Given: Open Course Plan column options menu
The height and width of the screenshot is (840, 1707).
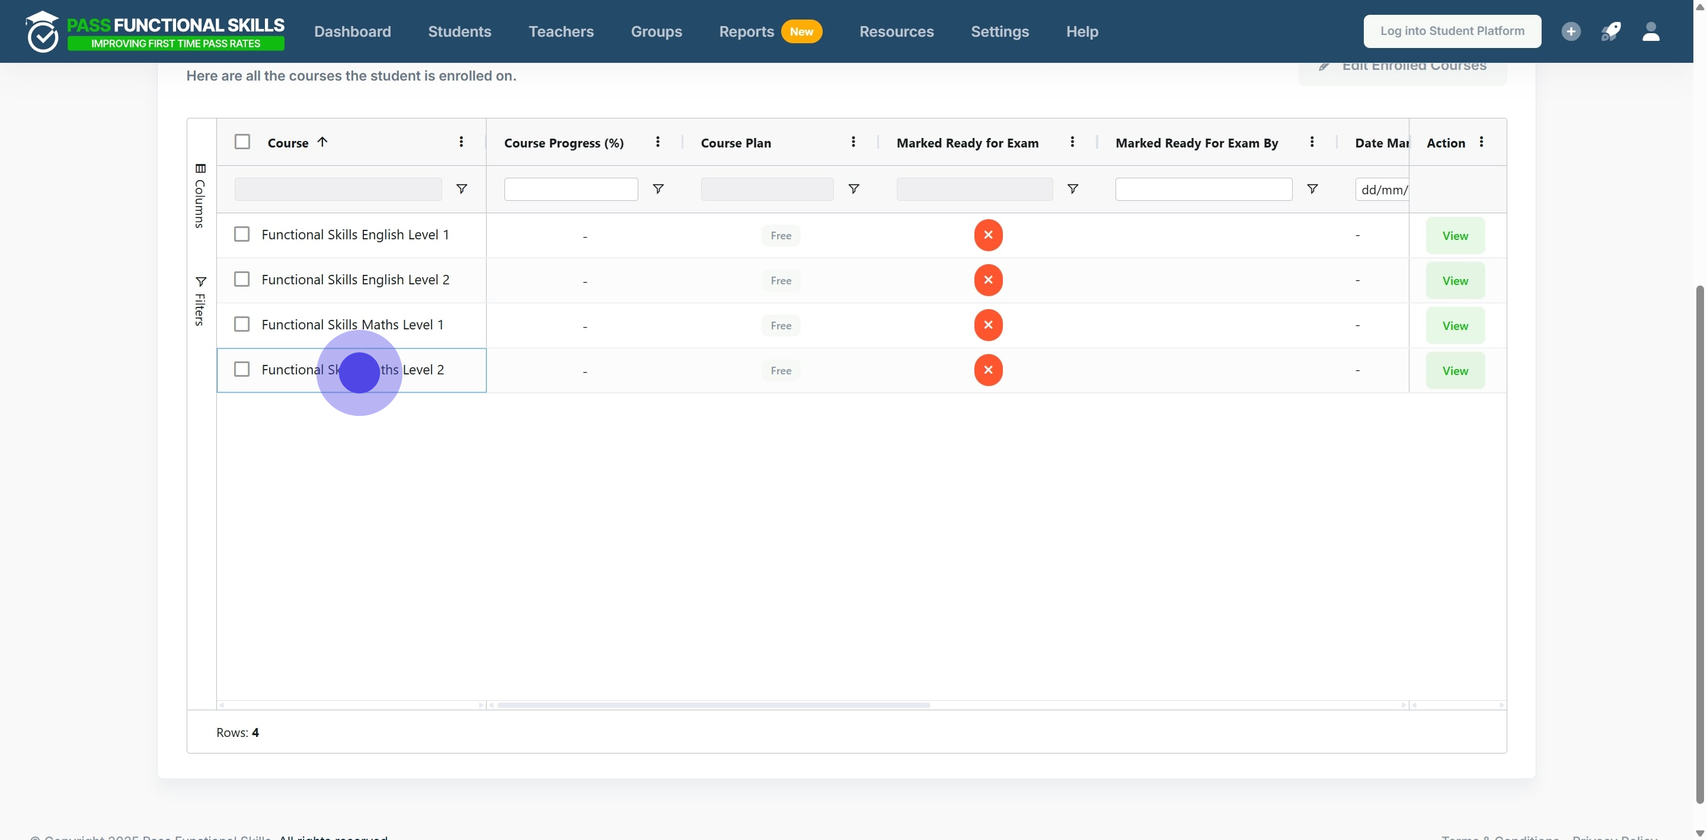Looking at the screenshot, I should [853, 142].
